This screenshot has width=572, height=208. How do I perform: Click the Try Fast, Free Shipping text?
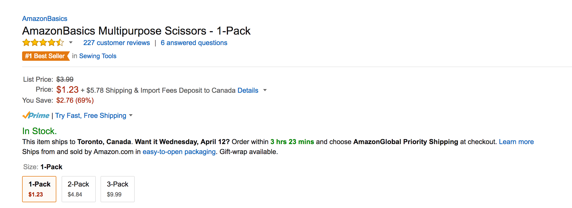91,115
